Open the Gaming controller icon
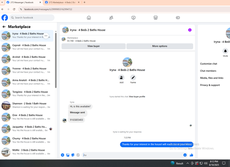 pos(178,17)
